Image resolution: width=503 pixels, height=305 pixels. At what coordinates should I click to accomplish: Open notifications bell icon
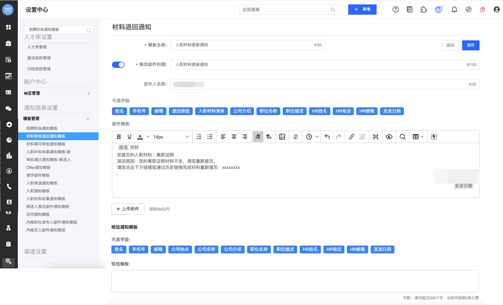click(454, 9)
